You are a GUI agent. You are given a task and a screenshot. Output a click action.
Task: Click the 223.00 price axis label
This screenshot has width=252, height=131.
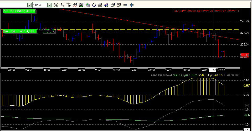pos(245,45)
